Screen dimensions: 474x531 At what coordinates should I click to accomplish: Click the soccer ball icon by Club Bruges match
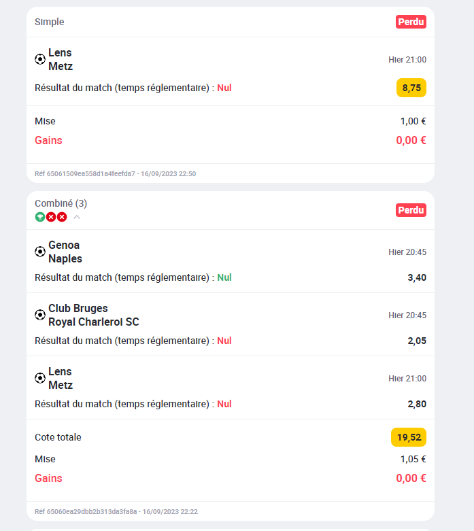40,315
